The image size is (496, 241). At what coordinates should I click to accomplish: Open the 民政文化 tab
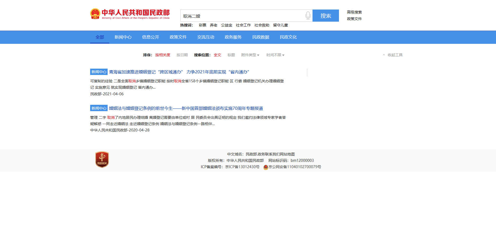[288, 37]
